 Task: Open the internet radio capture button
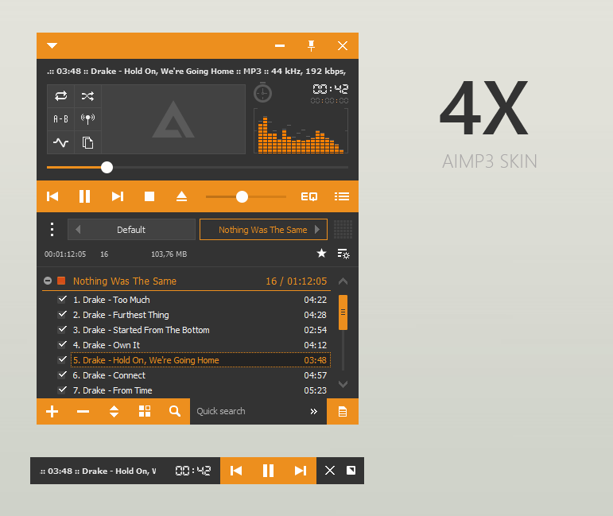87,118
